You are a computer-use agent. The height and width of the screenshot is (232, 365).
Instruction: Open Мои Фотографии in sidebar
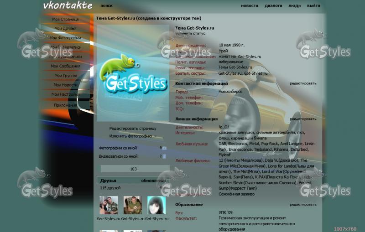(65, 38)
